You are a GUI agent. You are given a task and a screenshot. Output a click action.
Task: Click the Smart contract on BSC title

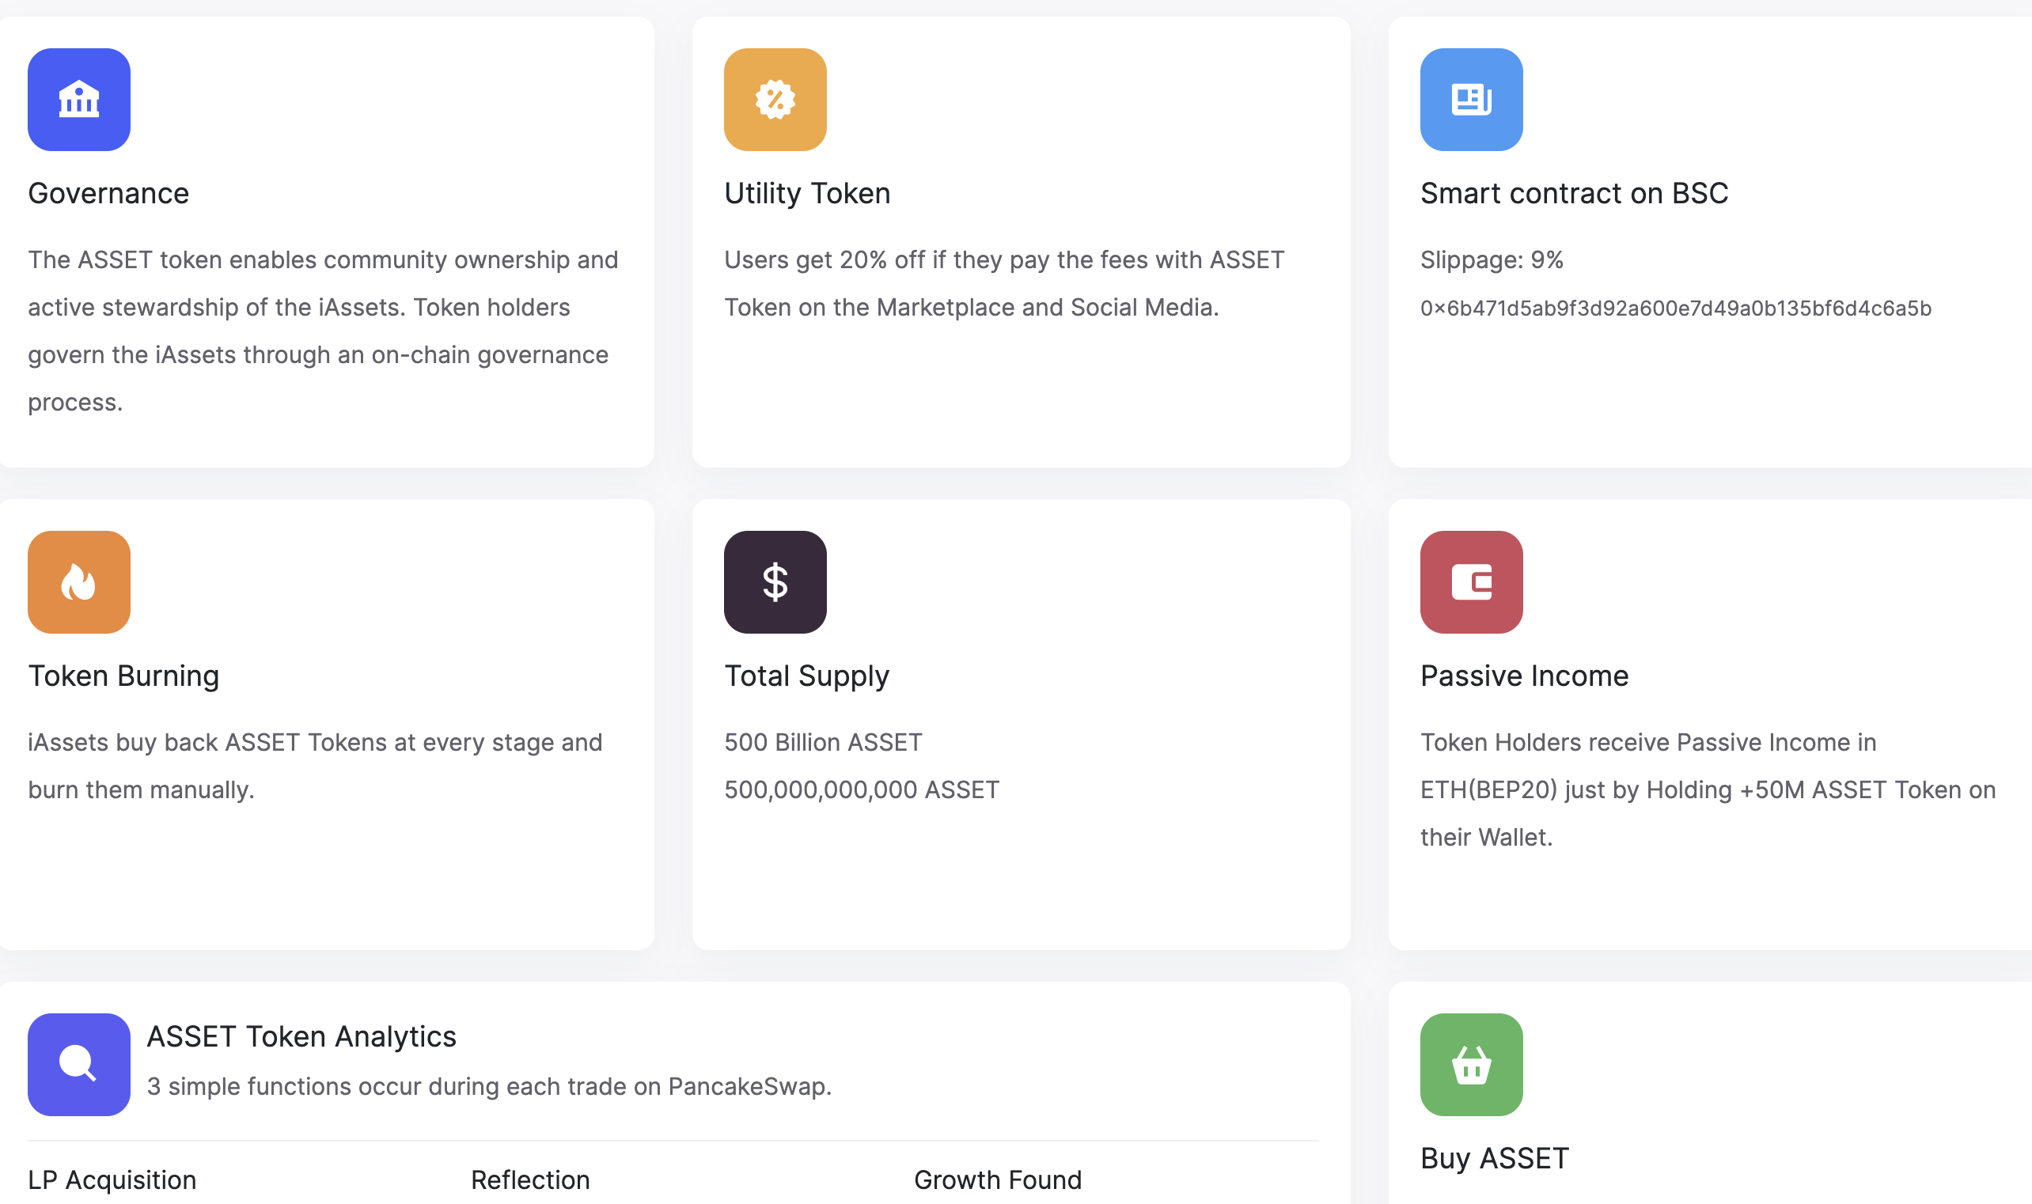tap(1575, 193)
